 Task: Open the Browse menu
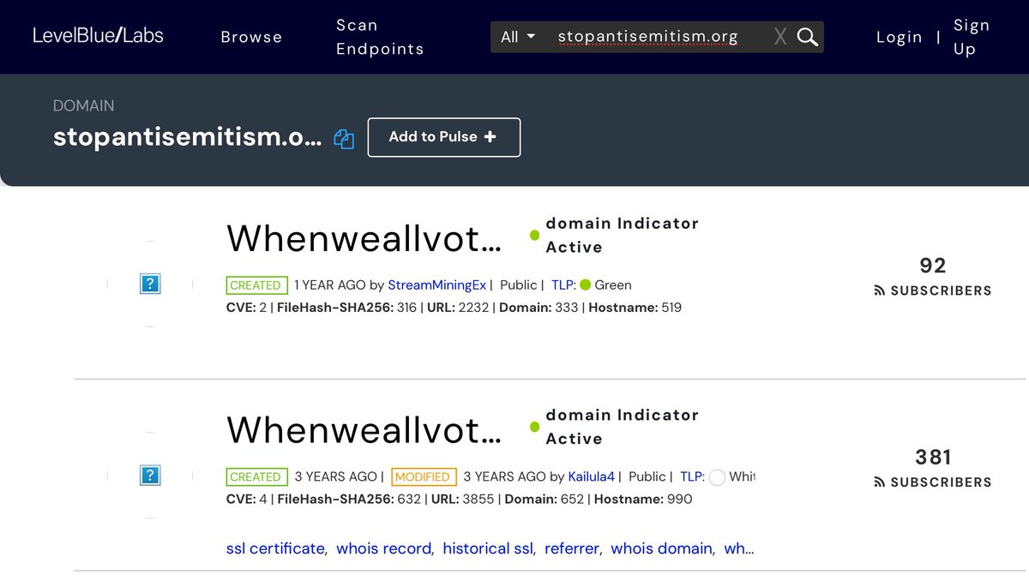point(251,37)
